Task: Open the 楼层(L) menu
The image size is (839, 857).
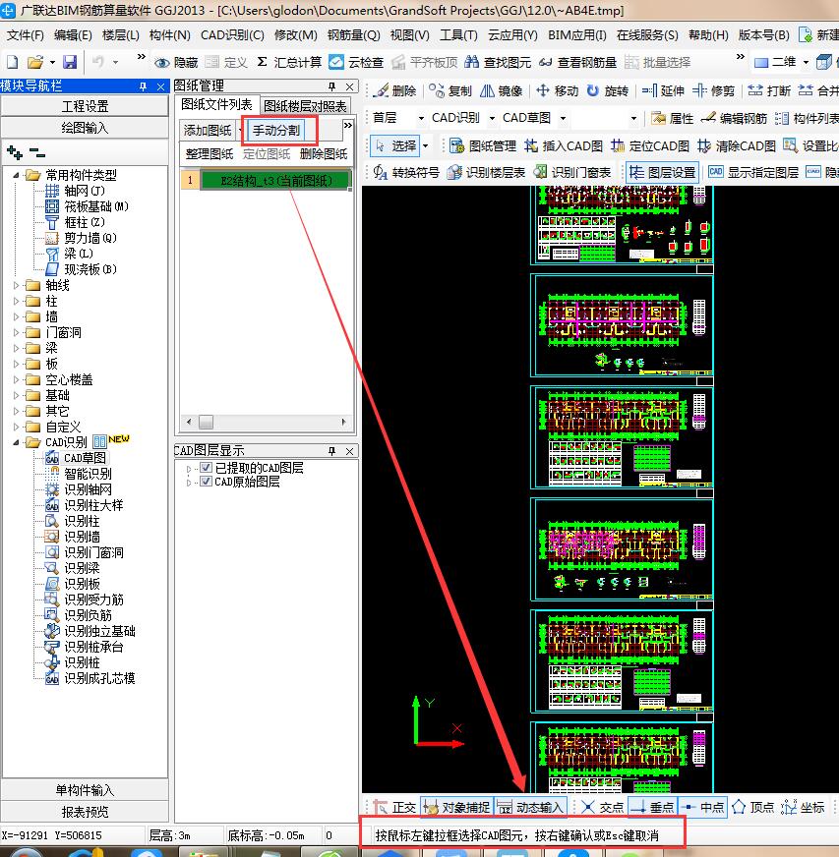Action: click(120, 35)
